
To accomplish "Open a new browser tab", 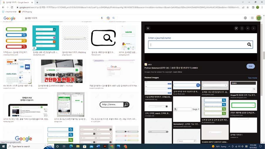I will [37, 2].
